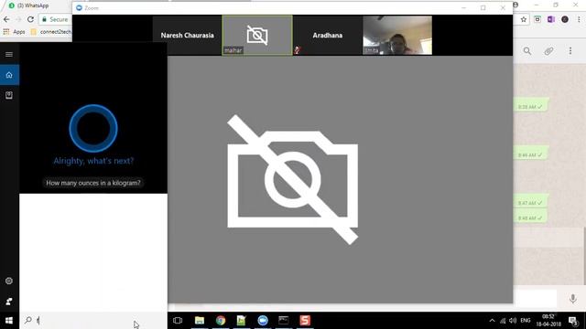Bookmark this page with the star icon

524,19
